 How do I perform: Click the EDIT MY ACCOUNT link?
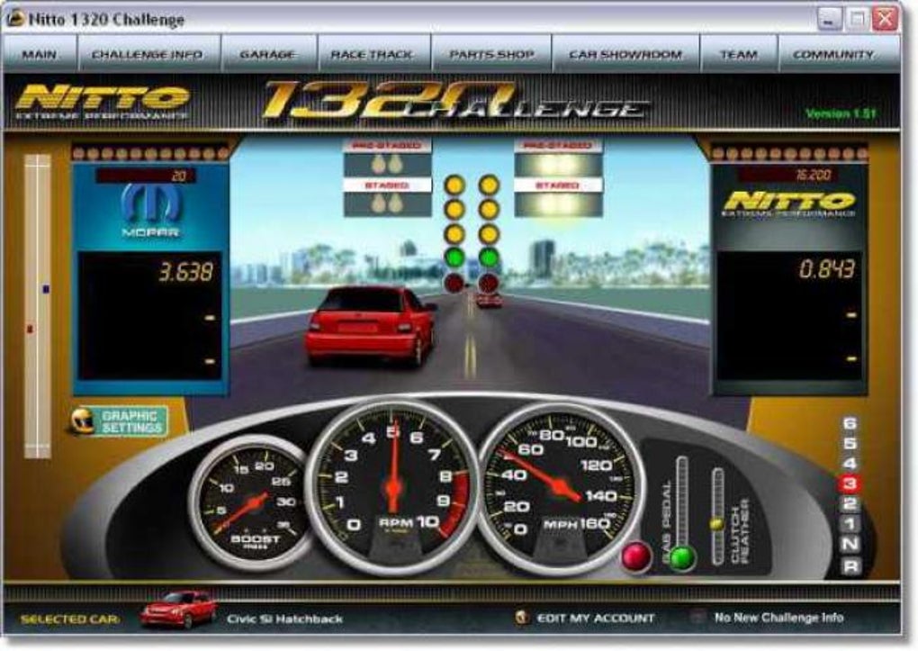(596, 618)
